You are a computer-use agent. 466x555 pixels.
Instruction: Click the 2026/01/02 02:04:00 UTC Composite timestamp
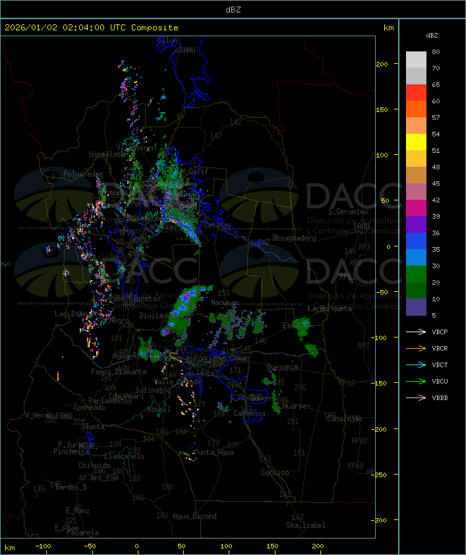92,28
